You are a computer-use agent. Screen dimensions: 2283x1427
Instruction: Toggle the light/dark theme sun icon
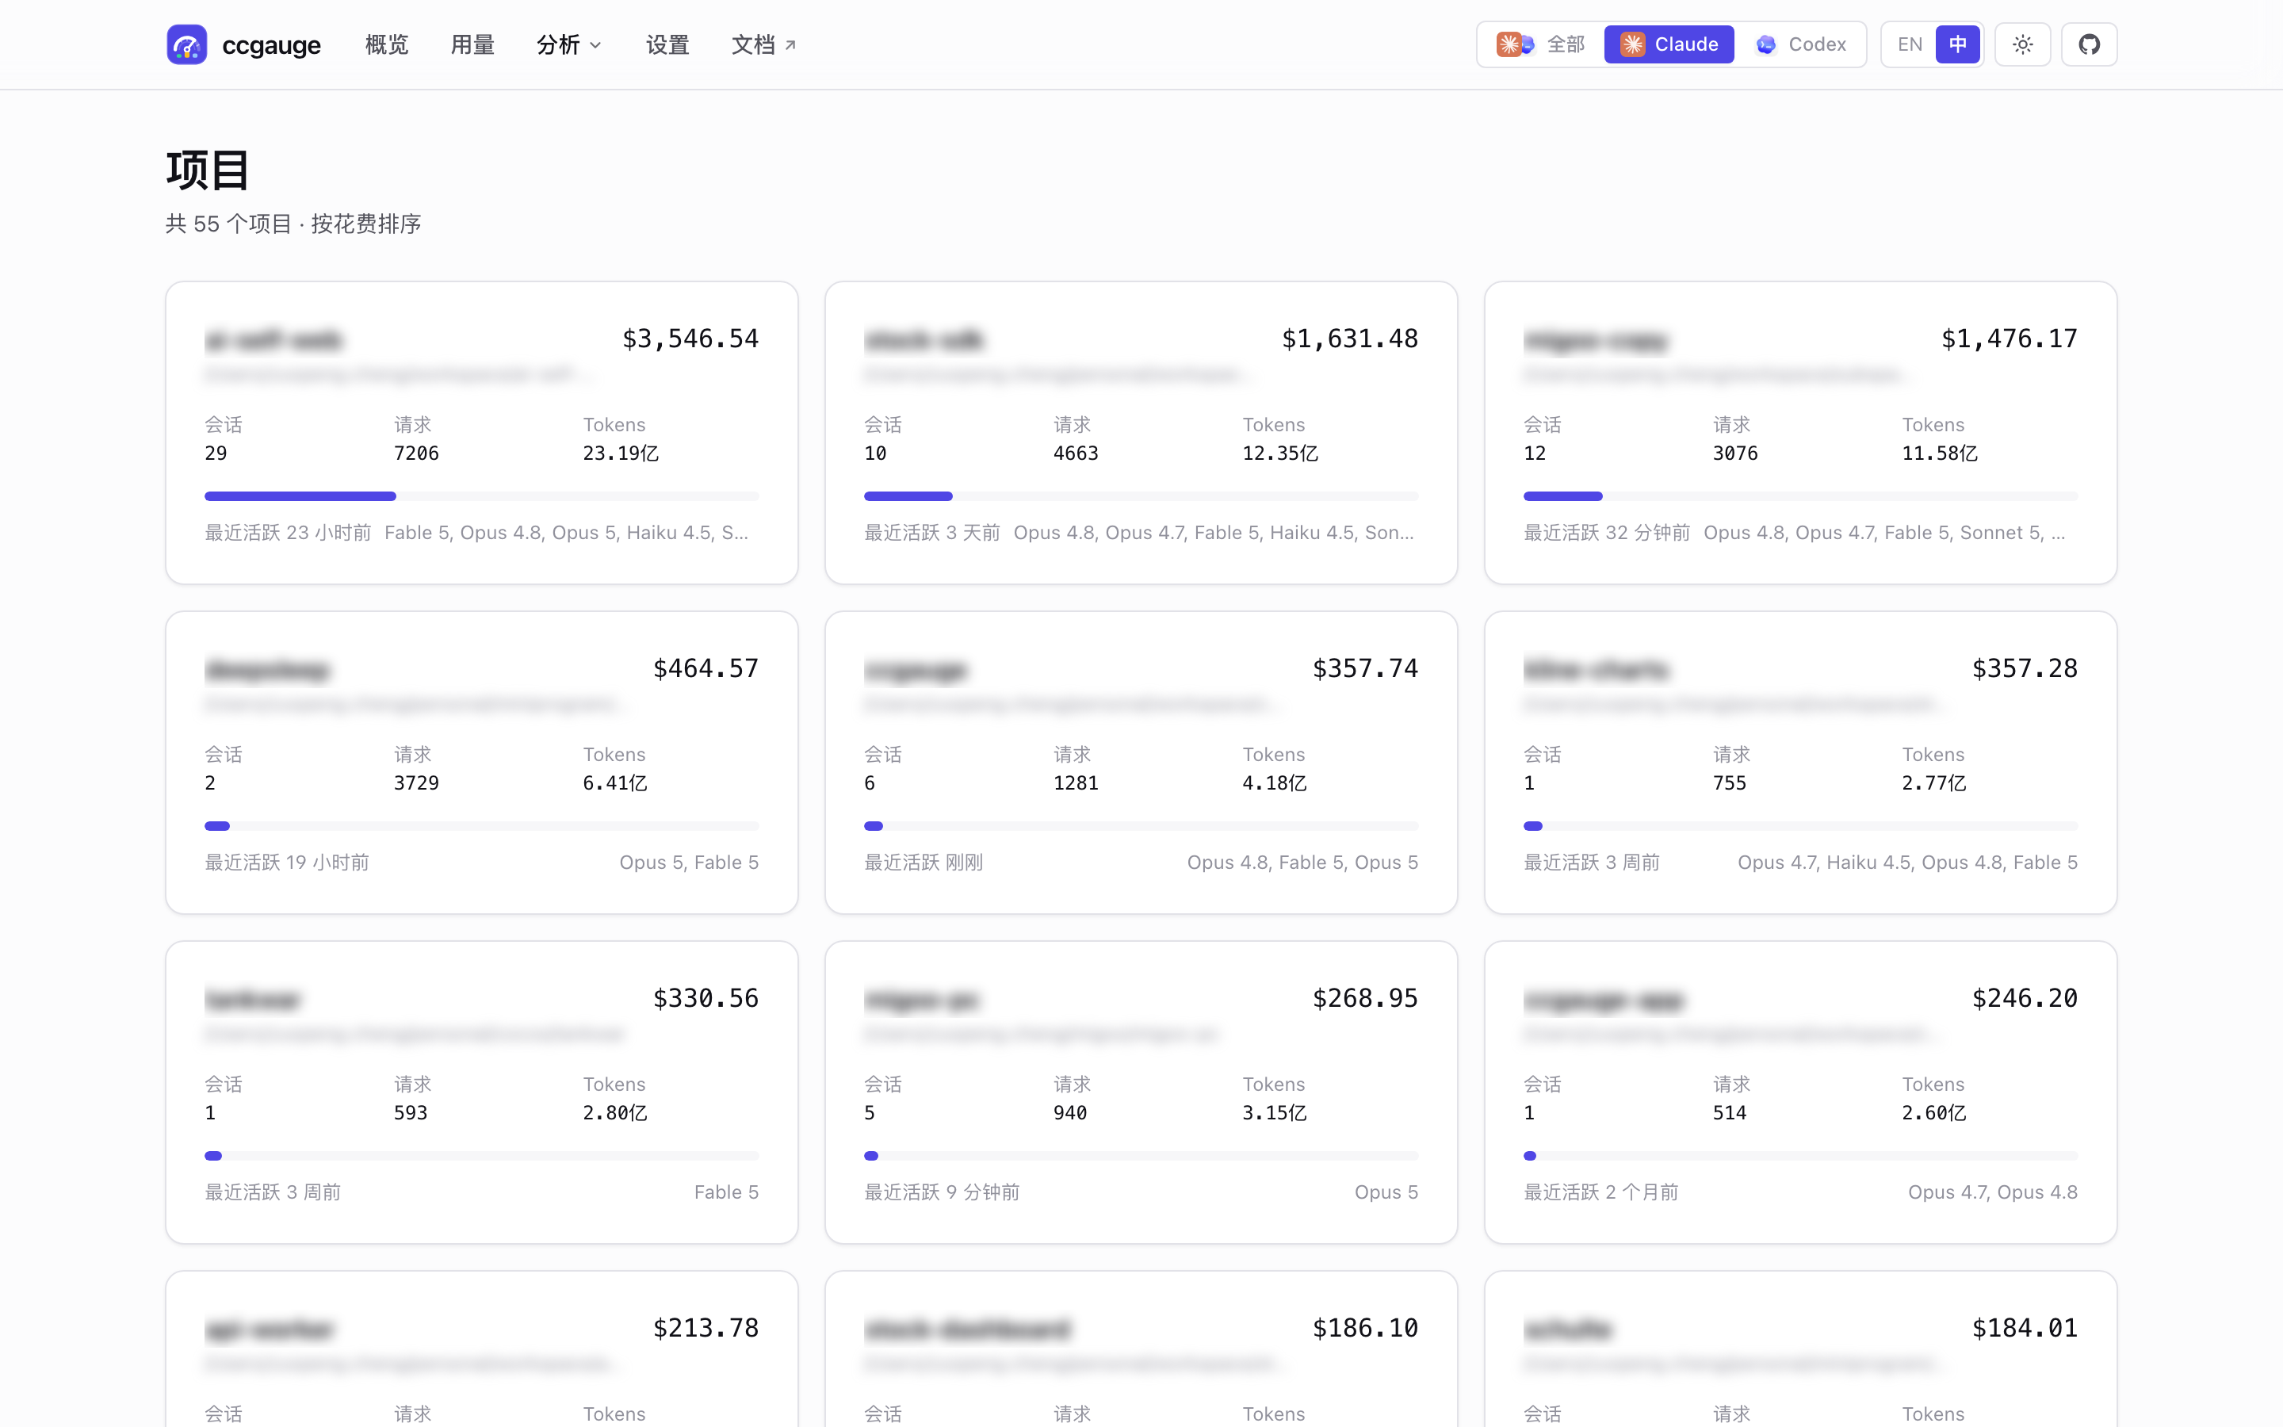pyautogui.click(x=2023, y=44)
